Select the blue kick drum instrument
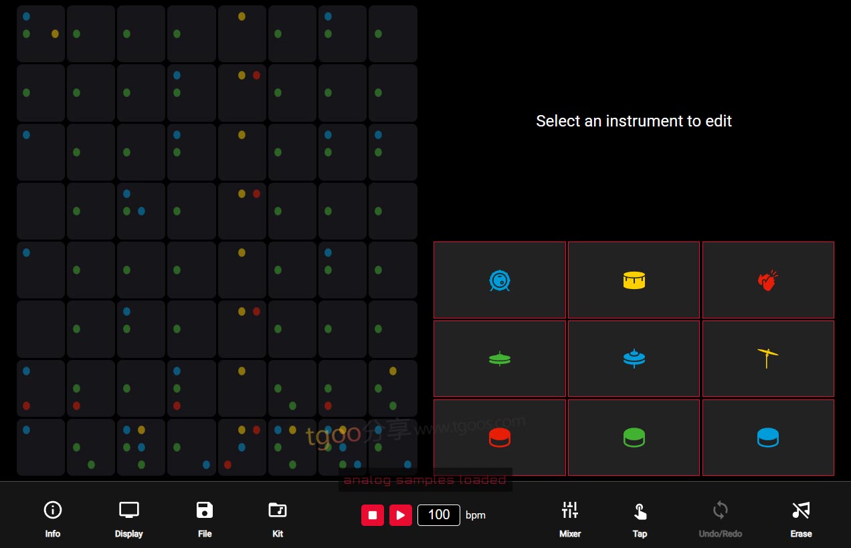Screen dimensions: 851x548 tap(500, 280)
